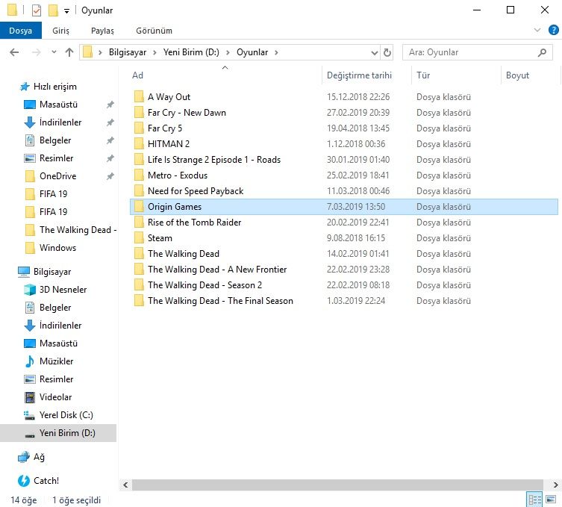Select Need for Speed Payback folder icon
Image resolution: width=562 pixels, height=507 pixels.
point(139,191)
